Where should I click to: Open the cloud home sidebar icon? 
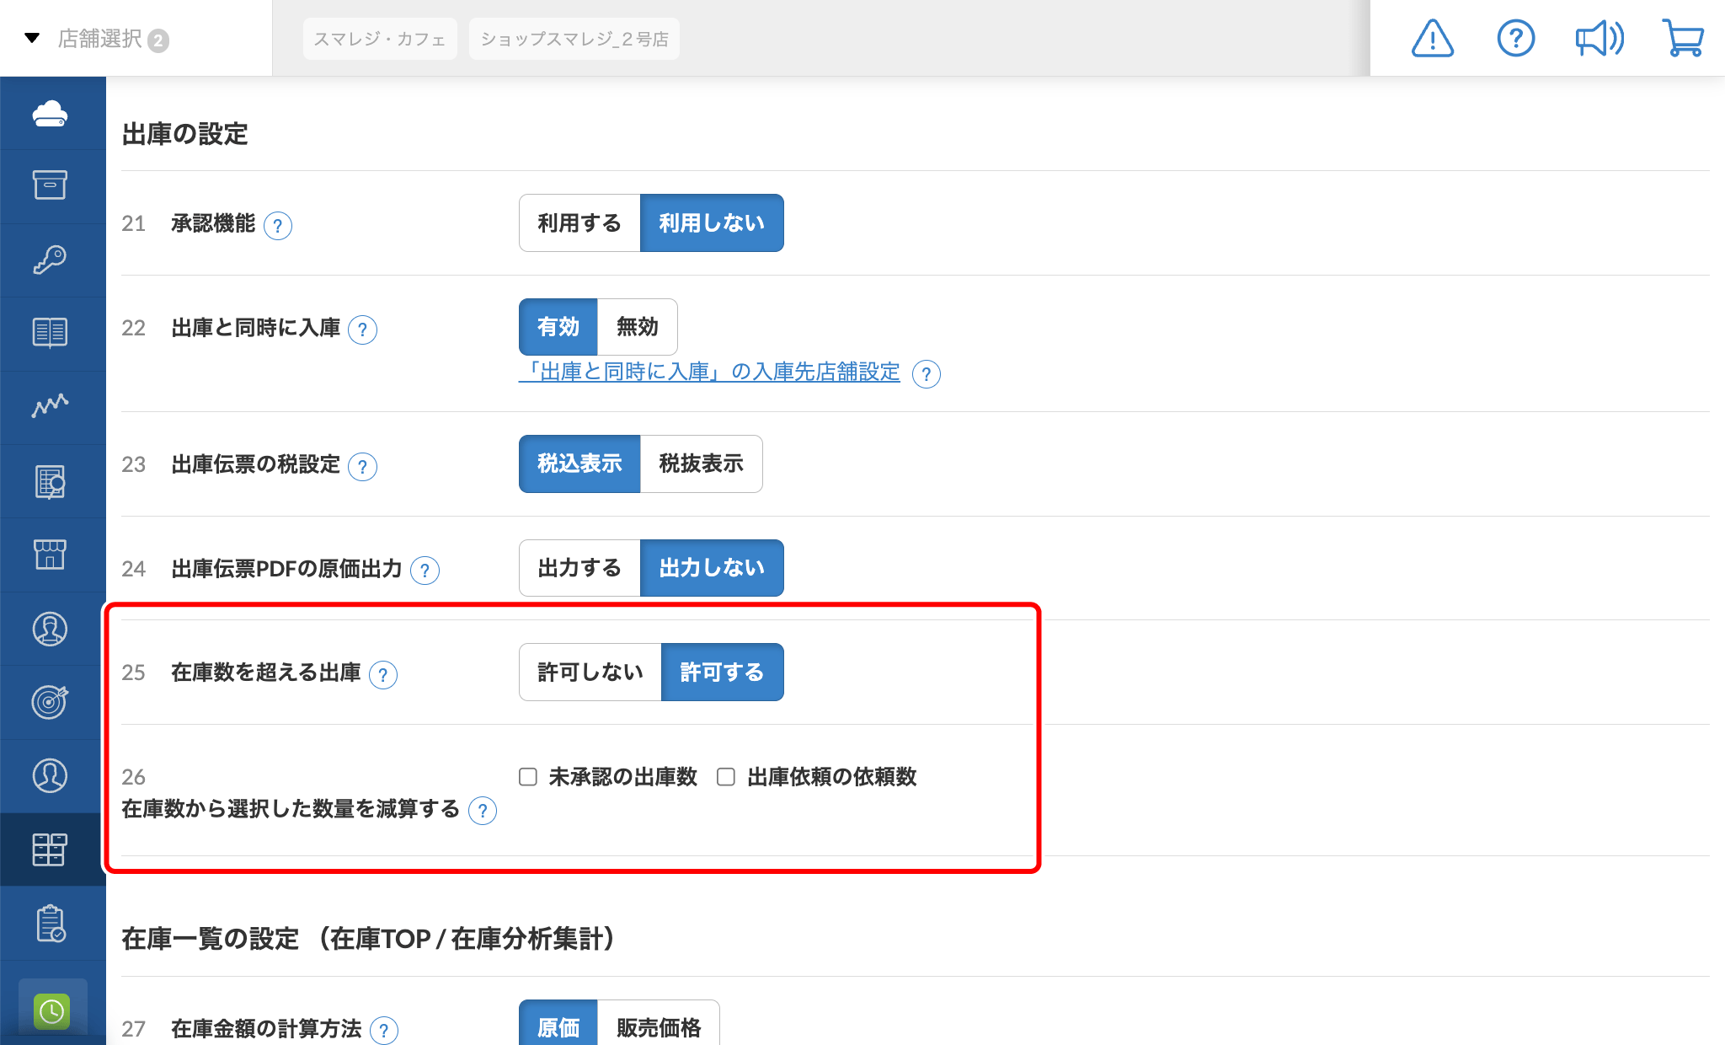51,113
